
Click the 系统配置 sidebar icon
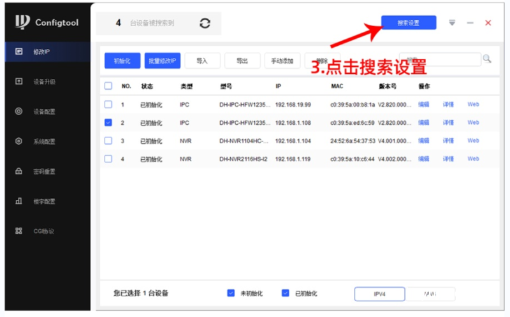(x=19, y=141)
